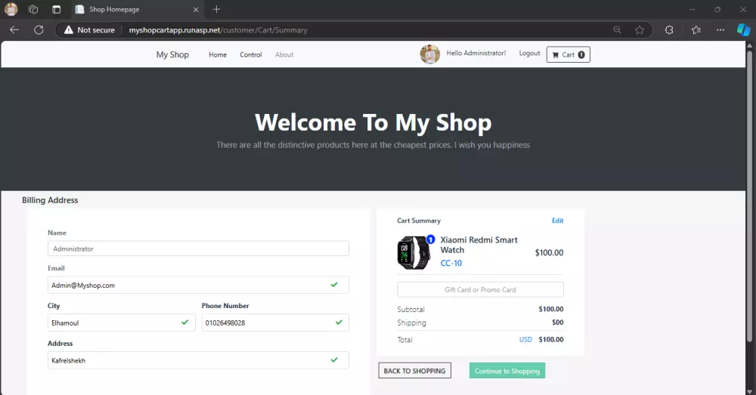Focus the Name input field
756x395 pixels.
pyautogui.click(x=198, y=248)
